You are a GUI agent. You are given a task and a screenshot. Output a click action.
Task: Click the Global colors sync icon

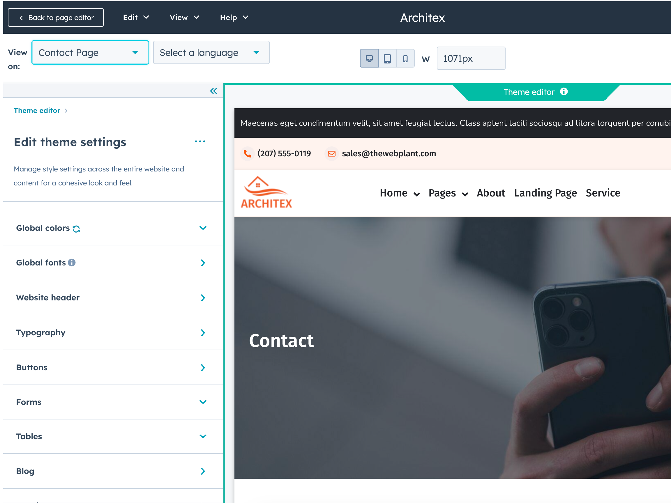[76, 229]
